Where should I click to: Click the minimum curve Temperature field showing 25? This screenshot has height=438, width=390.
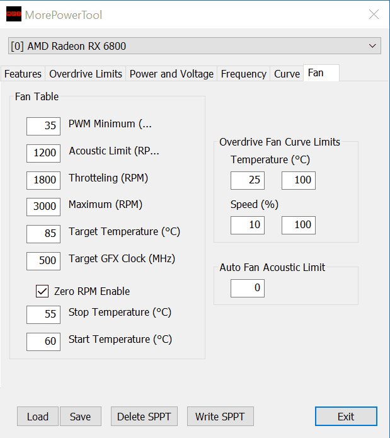click(248, 180)
